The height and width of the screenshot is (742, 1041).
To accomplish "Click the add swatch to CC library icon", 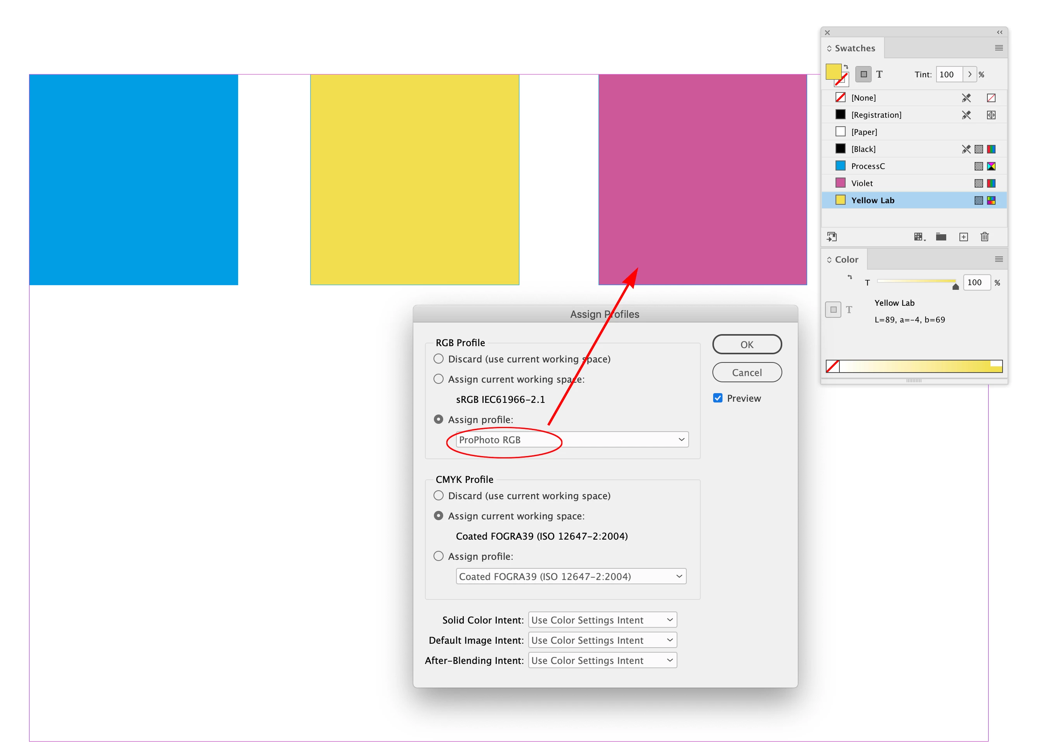I will pyautogui.click(x=832, y=237).
